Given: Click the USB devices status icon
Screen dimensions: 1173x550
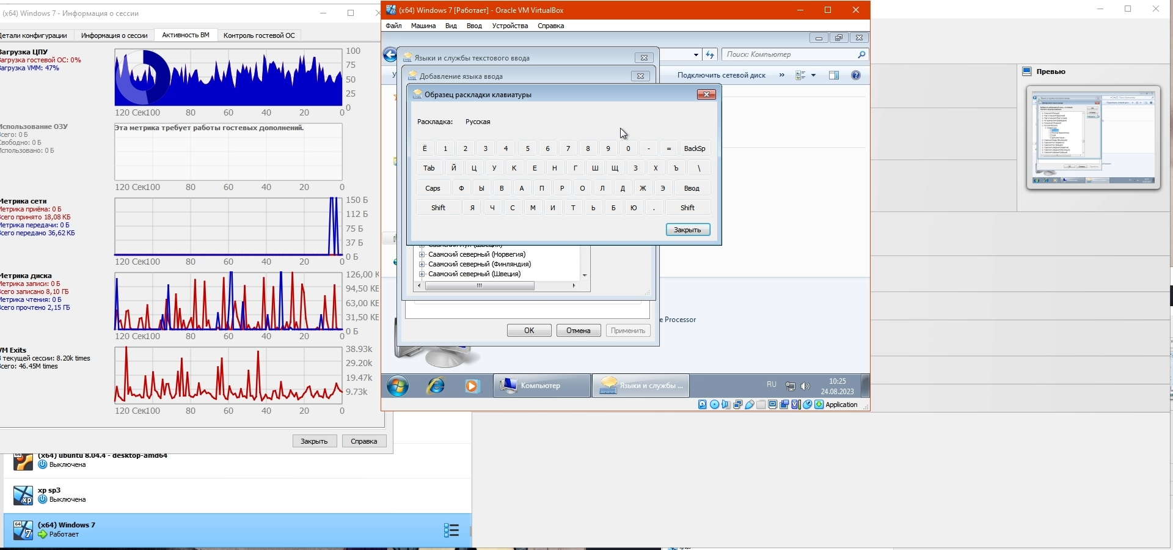Looking at the screenshot, I should click(749, 405).
